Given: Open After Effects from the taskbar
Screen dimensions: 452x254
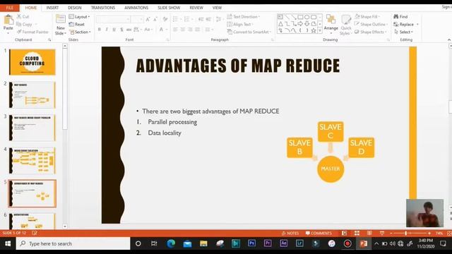Looking at the screenshot, I should [284, 243].
